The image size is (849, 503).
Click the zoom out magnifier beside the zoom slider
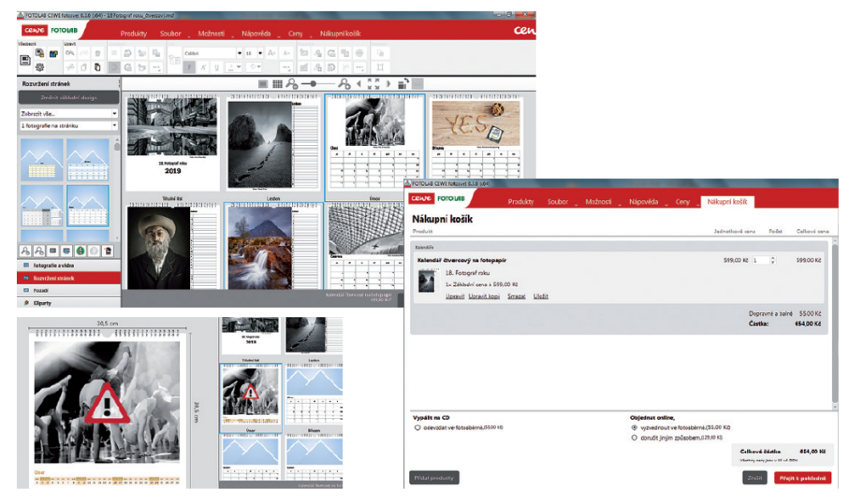[x=292, y=84]
